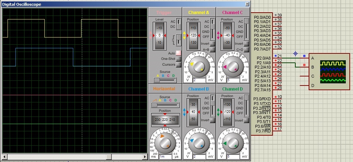Click Channel B Position thumbwheel
The image size is (353, 162).
click(193, 112)
